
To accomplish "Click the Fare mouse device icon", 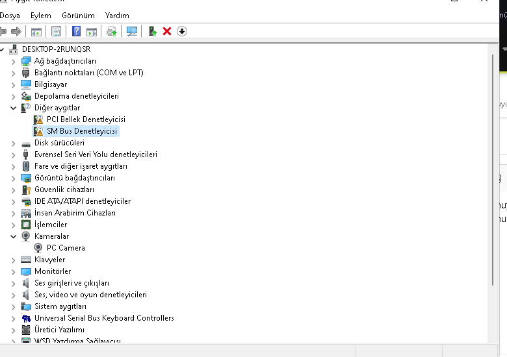I will pos(26,166).
